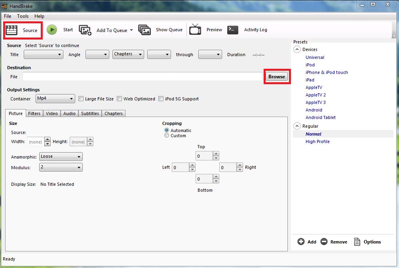Increase the Width stepper value
This screenshot has width=399, height=268.
pyautogui.click(x=47, y=140)
